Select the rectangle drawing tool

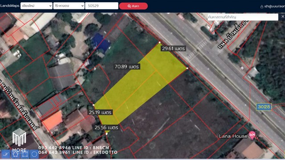[25, 154]
